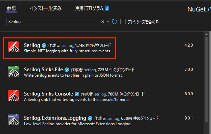Select the Serilog.Sinks.Console package title

[x=48, y=94]
